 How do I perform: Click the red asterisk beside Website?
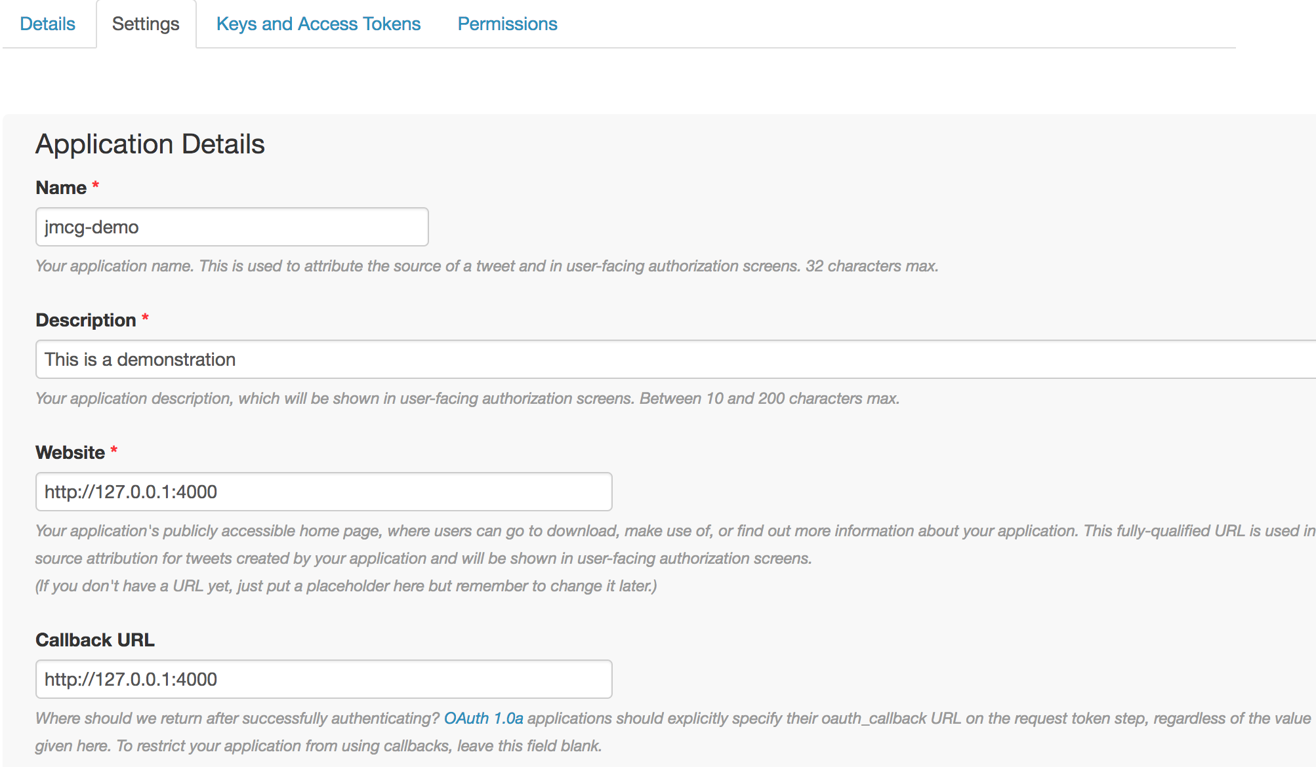[x=114, y=450]
